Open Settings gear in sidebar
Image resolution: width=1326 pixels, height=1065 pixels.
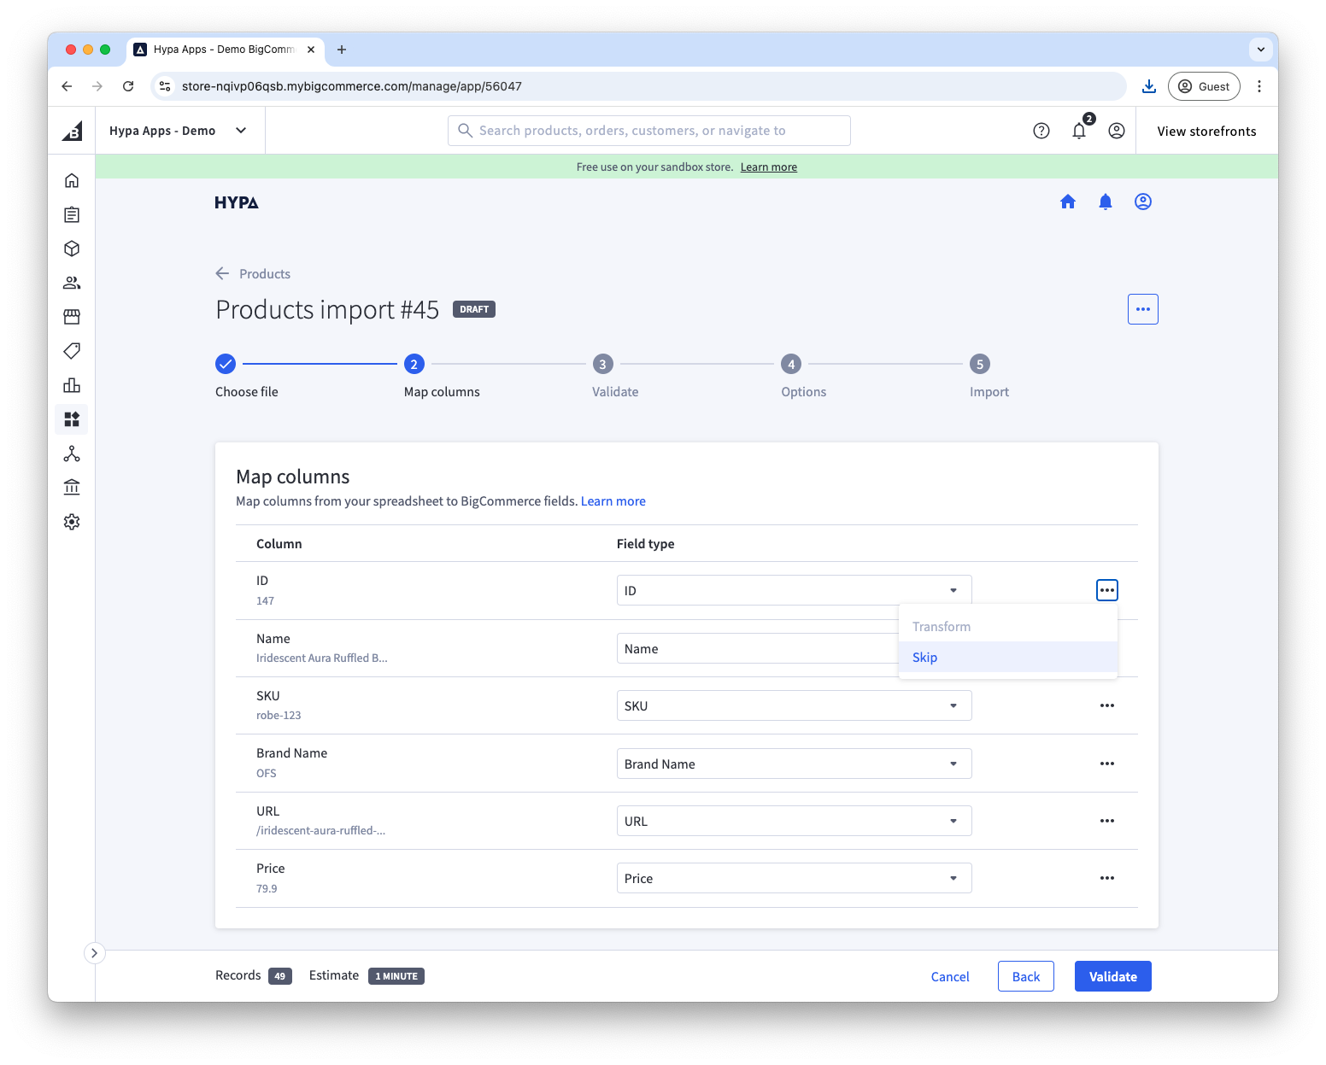72,522
